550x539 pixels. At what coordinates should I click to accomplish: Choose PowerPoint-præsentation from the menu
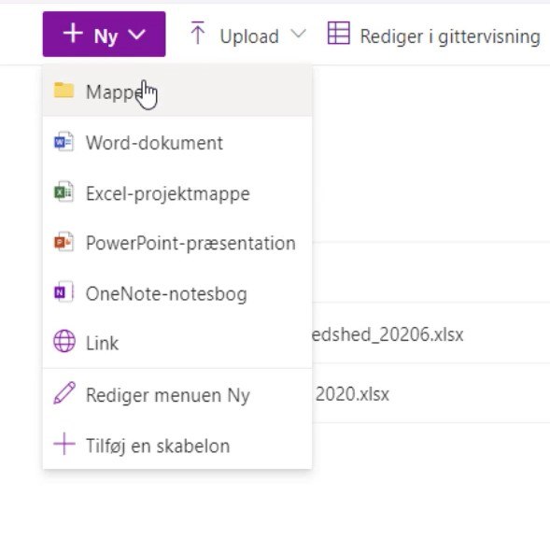(177, 243)
